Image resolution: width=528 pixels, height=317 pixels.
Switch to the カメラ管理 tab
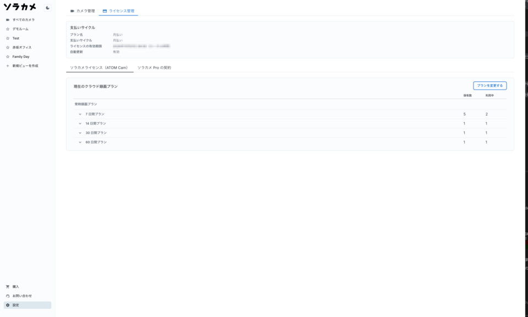point(83,11)
